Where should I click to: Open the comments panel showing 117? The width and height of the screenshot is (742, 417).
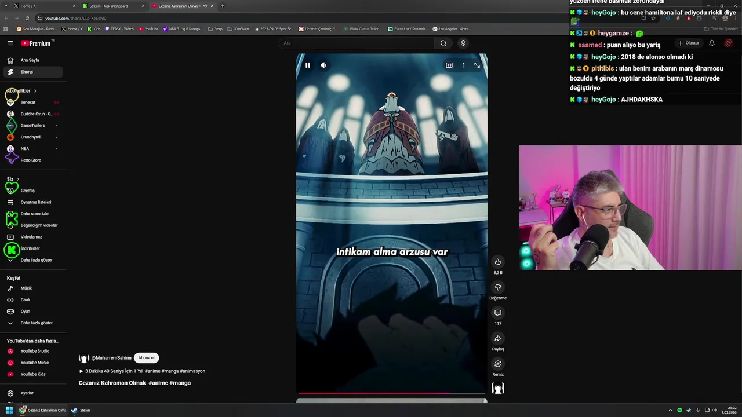498,313
